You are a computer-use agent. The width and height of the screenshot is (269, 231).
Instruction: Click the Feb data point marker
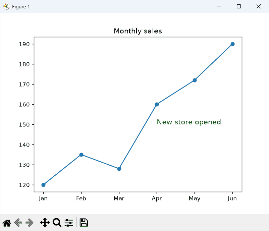(81, 155)
